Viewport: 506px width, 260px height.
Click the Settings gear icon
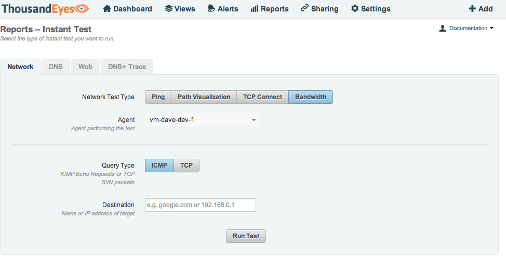355,8
